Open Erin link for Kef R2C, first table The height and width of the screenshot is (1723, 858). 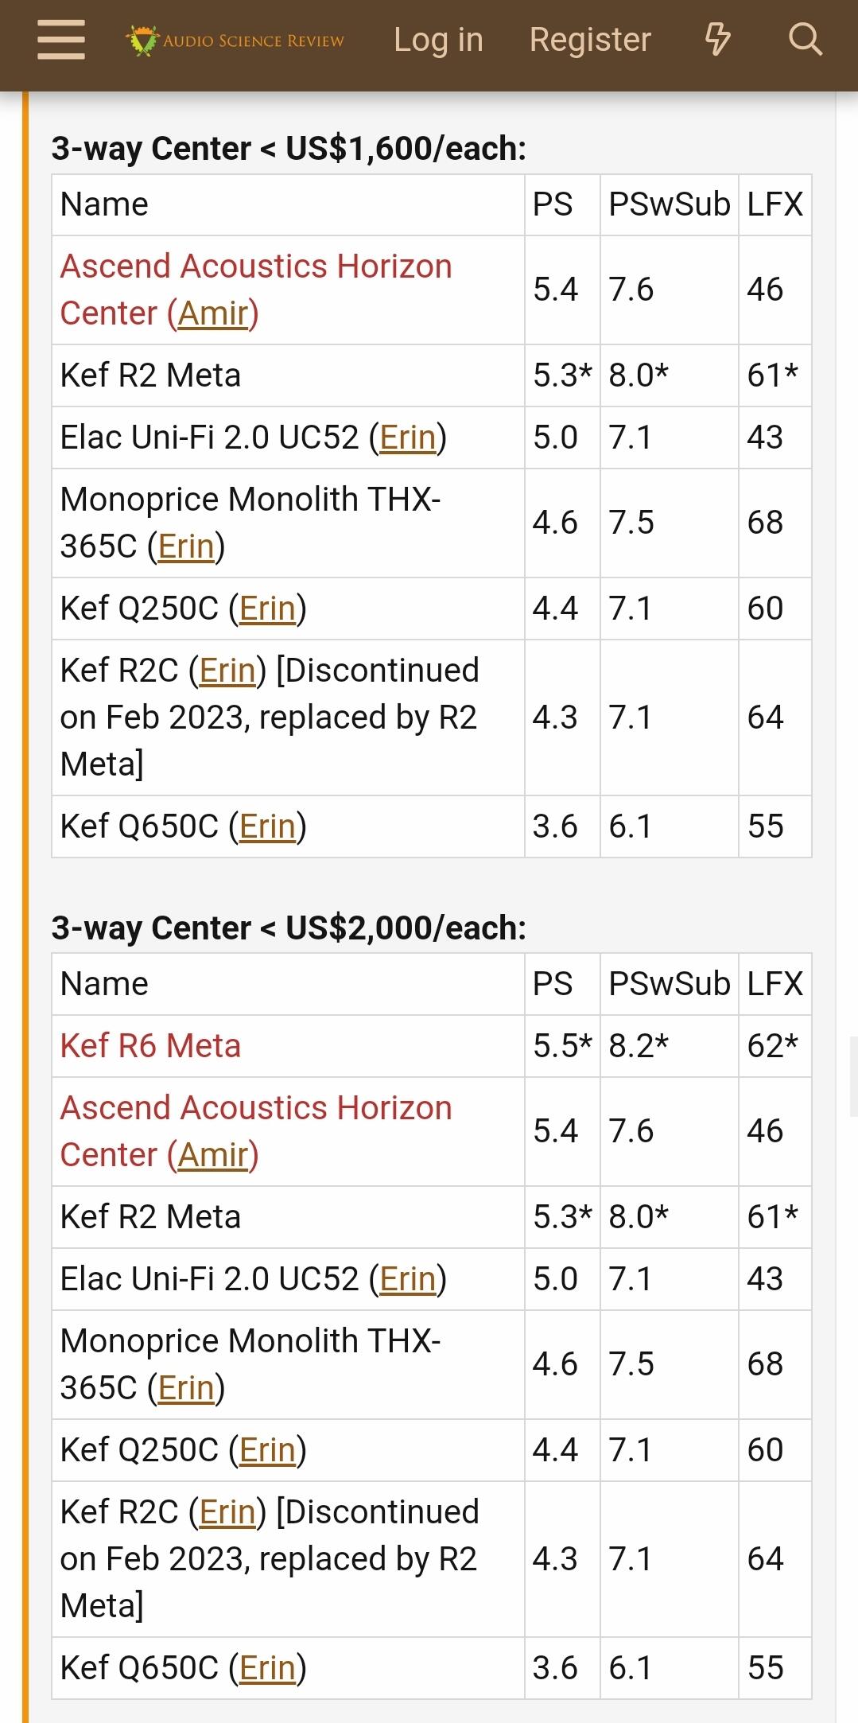pyautogui.click(x=227, y=671)
